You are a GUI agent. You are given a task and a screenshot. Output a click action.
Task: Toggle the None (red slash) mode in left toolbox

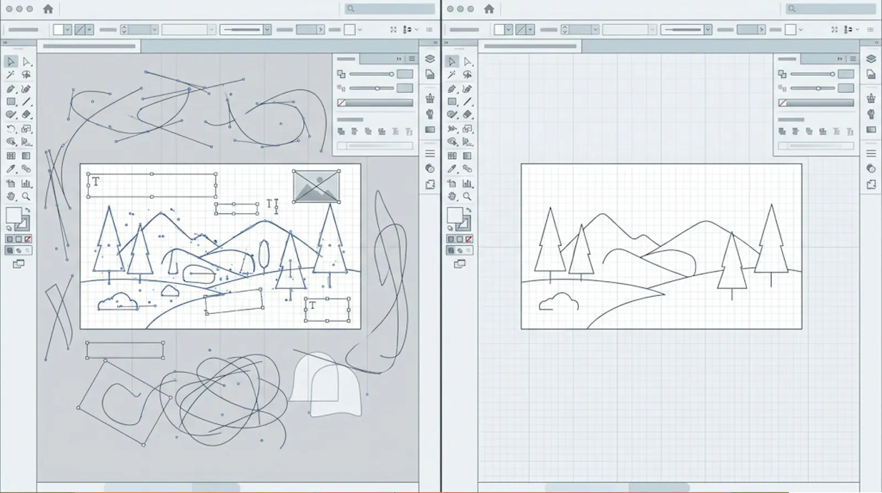[28, 239]
